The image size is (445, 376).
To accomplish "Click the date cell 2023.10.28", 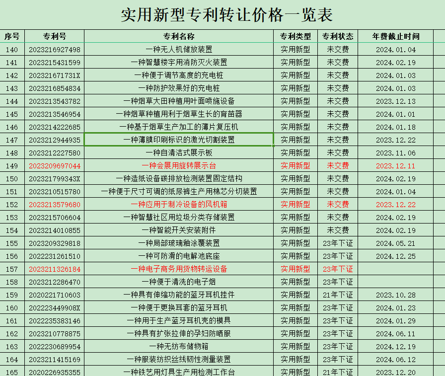I will pyautogui.click(x=396, y=295).
